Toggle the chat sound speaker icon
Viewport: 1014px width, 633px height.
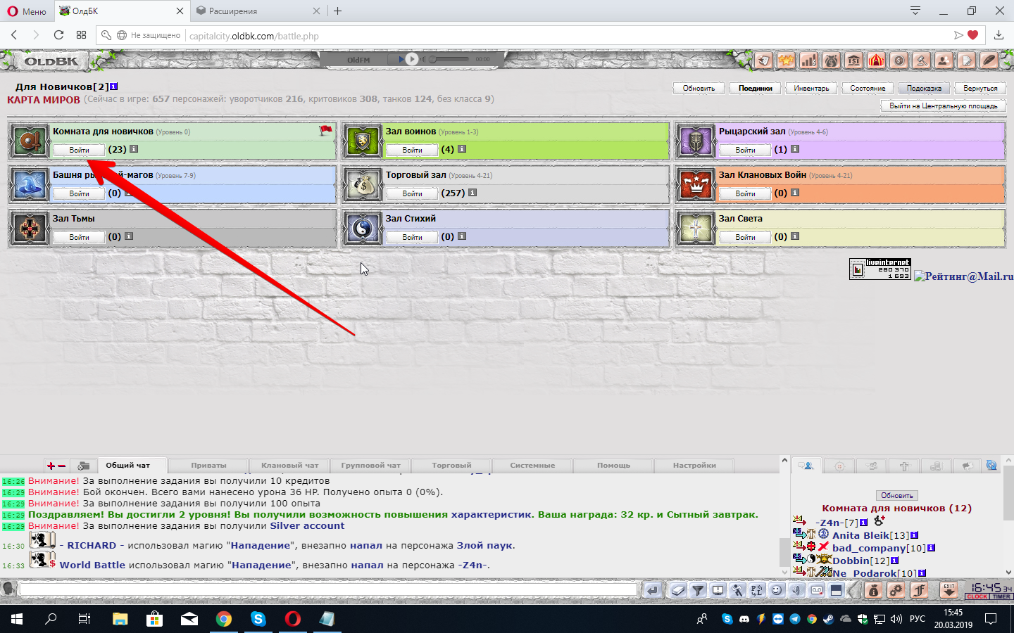click(x=796, y=590)
